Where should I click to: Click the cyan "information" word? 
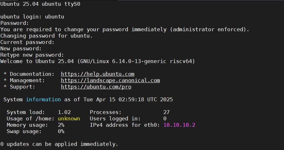[x=43, y=99]
